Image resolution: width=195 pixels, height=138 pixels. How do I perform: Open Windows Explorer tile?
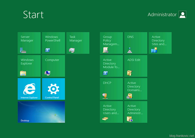[x=29, y=66]
